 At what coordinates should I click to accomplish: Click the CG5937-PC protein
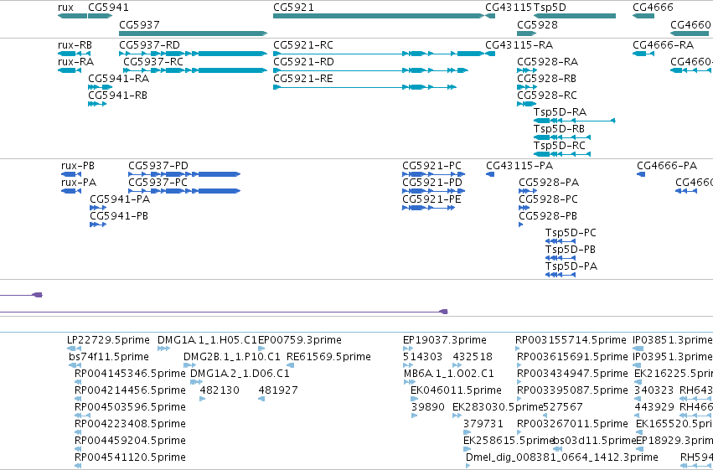coord(184,191)
